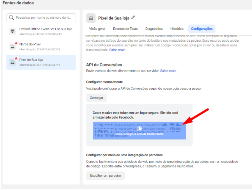Select the Configurações tab
This screenshot has width=252, height=191.
202,29
